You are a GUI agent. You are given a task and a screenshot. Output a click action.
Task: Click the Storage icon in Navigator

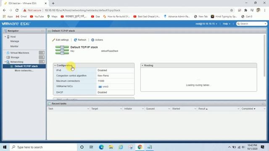(x=8, y=57)
